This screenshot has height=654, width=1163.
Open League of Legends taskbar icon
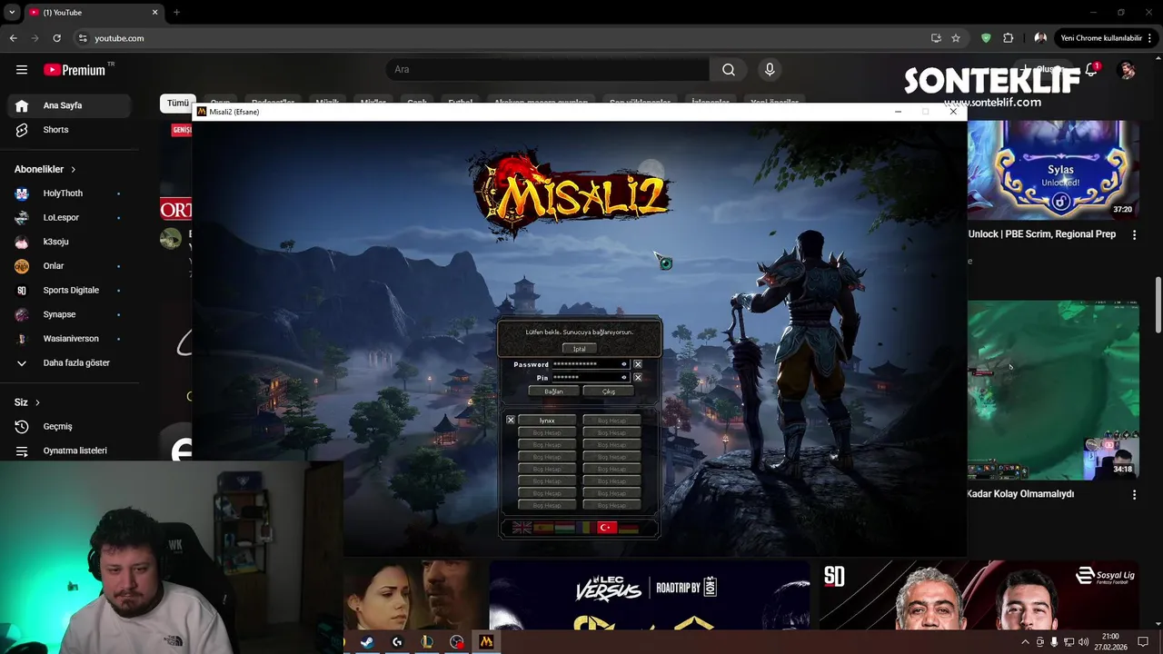427,642
